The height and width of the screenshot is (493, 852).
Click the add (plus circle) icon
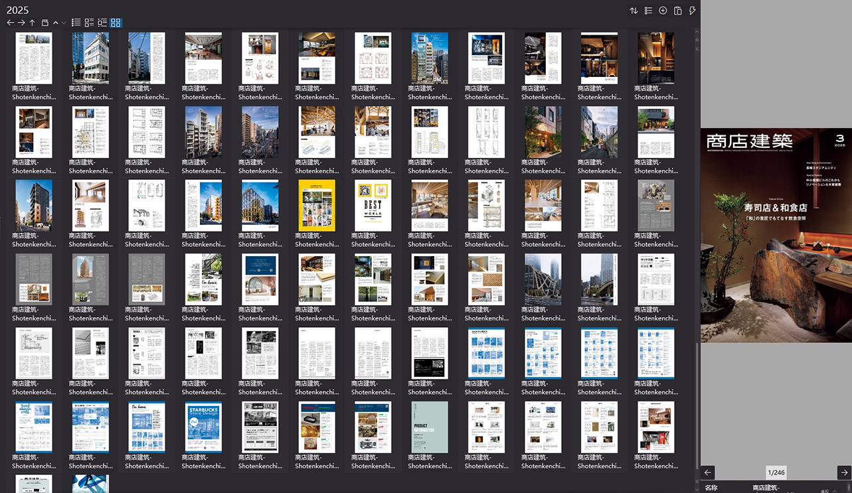[663, 11]
